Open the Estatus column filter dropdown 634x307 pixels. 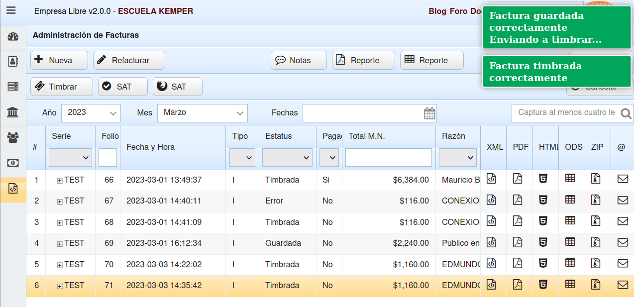(x=288, y=158)
